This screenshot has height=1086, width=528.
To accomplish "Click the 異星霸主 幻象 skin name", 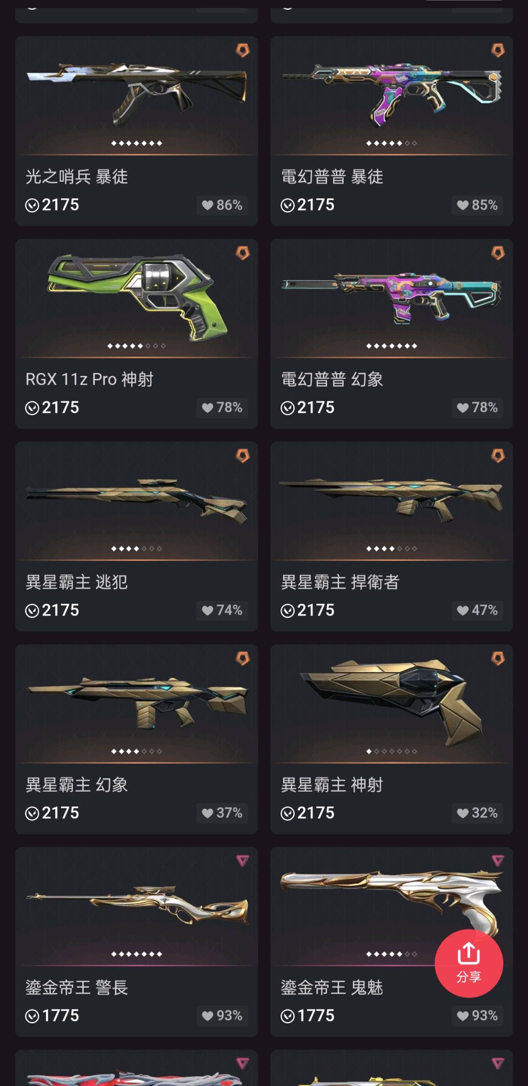I will 77,785.
